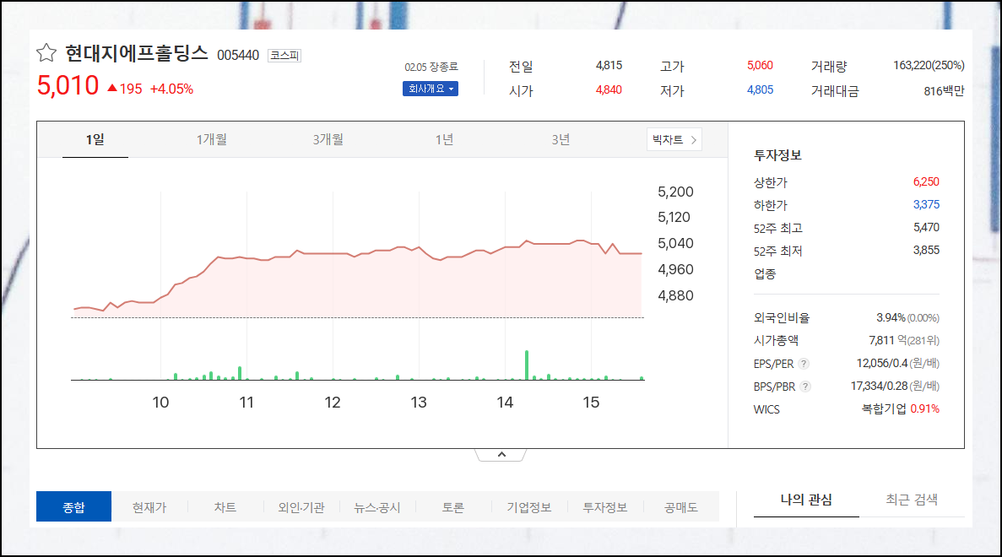Click the 코스피 market badge
The height and width of the screenshot is (557, 1002).
tap(284, 56)
